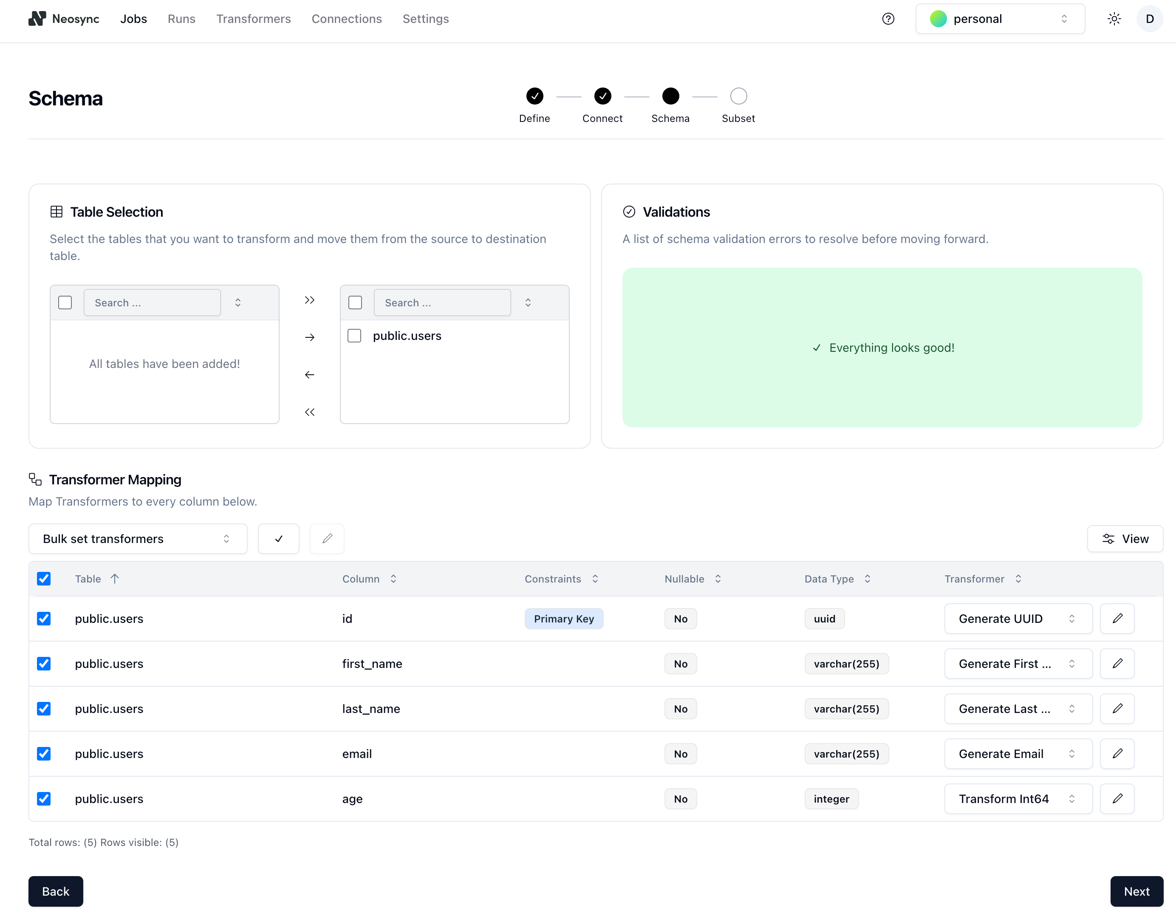Open the Bulk set transformers dropdown

pyautogui.click(x=137, y=538)
